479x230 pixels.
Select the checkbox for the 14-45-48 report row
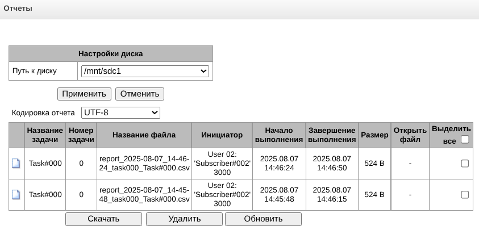click(465, 195)
